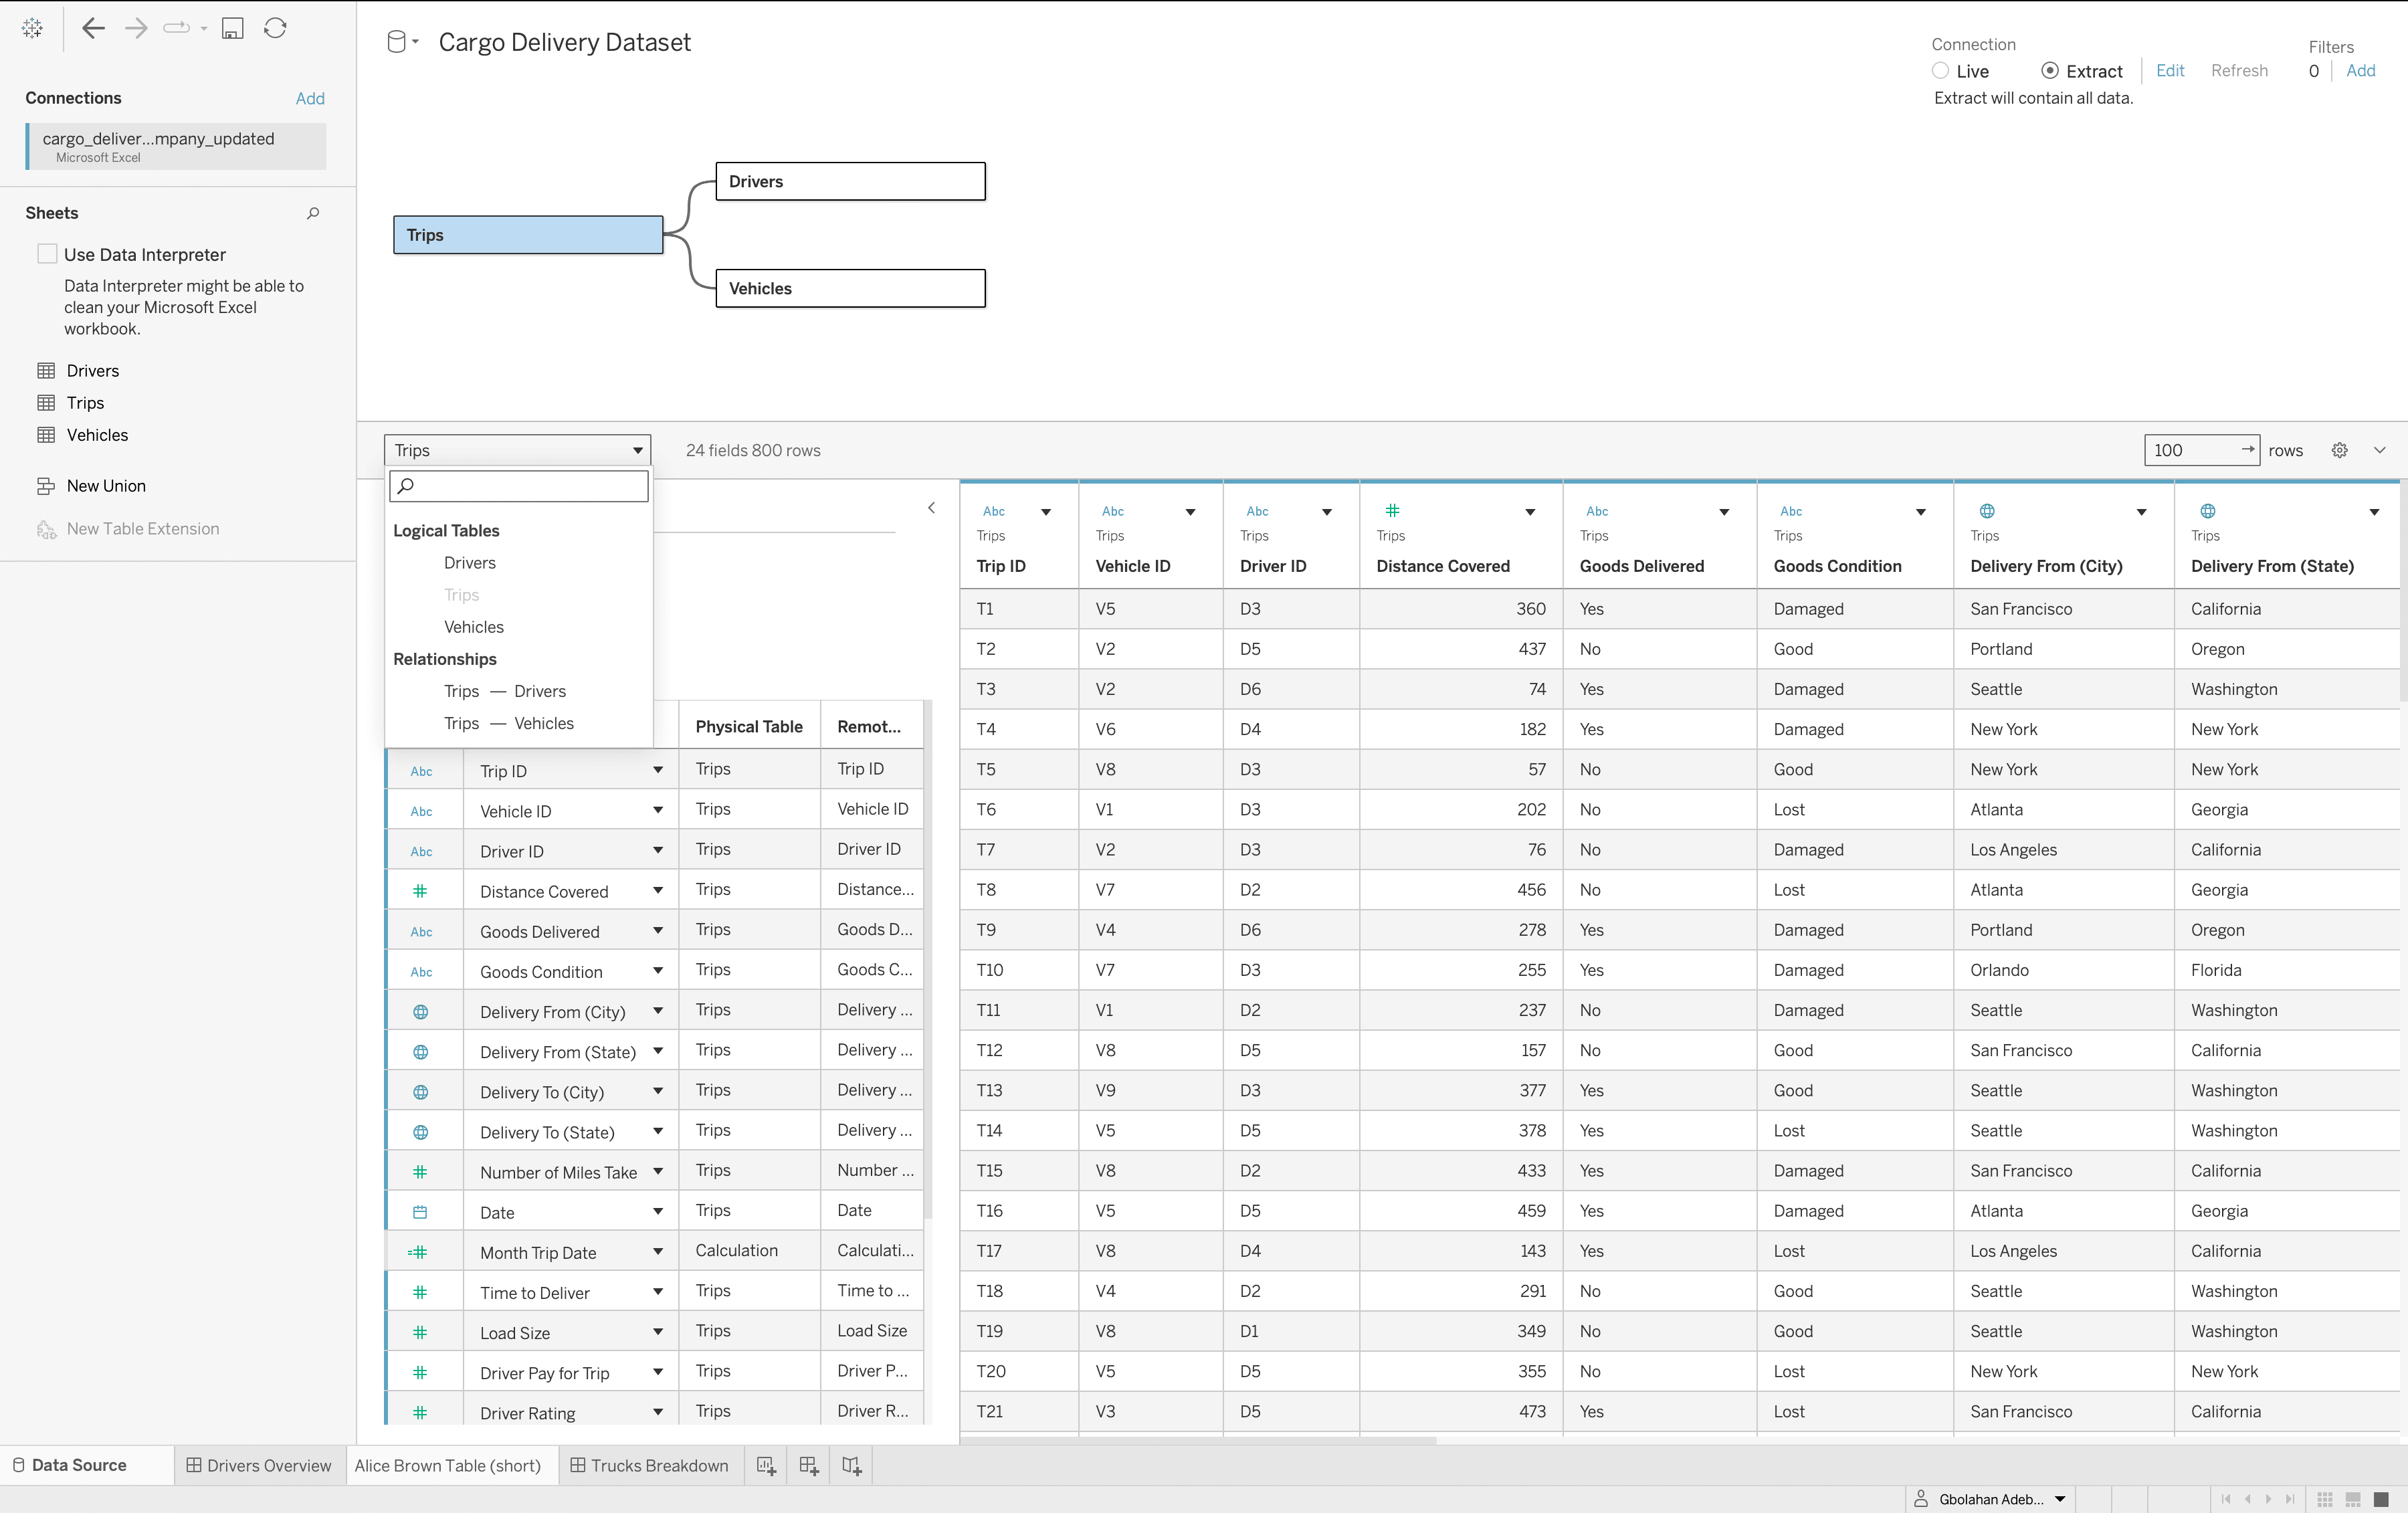Click the refresh data source icon

point(275,28)
